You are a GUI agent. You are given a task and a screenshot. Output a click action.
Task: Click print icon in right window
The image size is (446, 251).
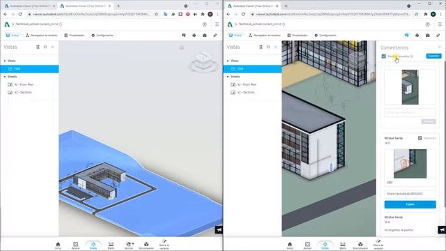pos(417,36)
